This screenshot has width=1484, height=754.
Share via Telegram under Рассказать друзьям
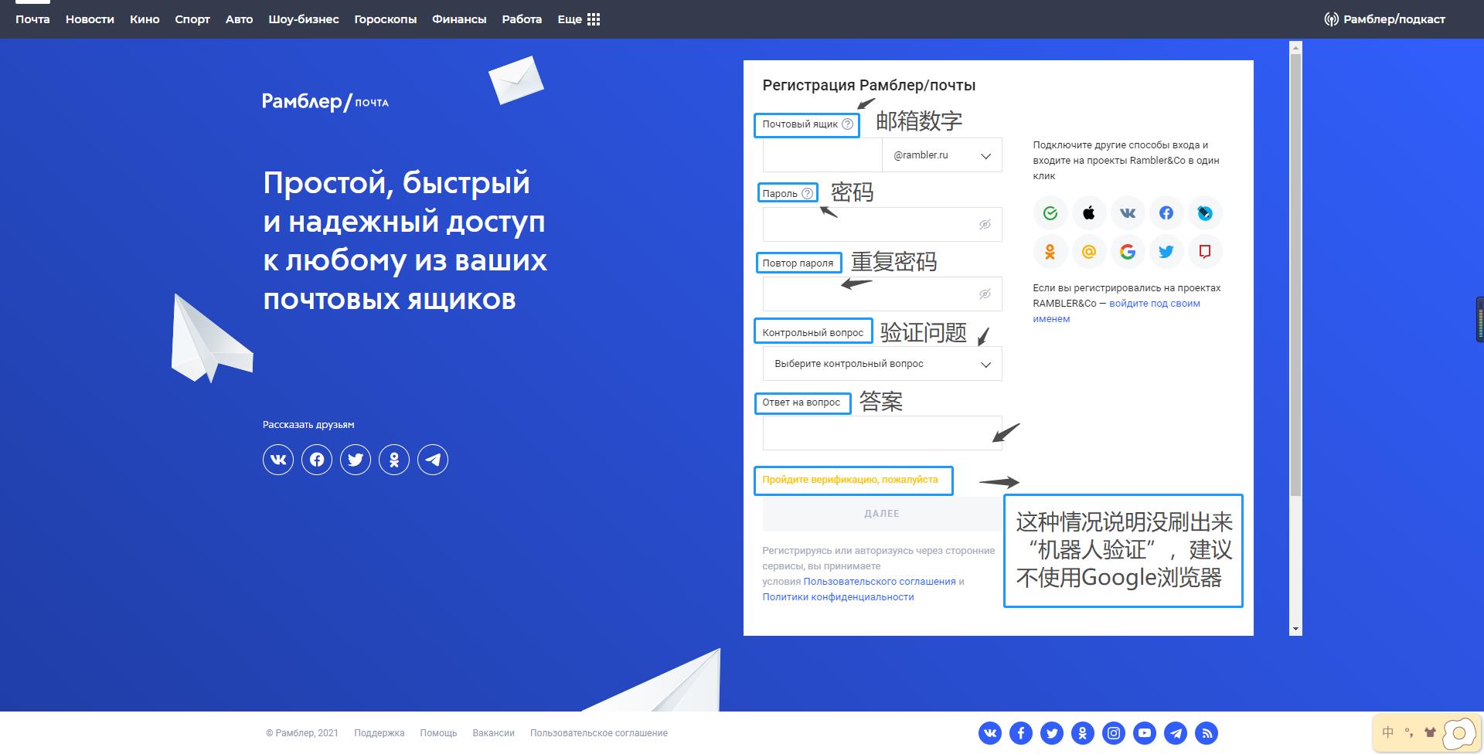(x=433, y=460)
